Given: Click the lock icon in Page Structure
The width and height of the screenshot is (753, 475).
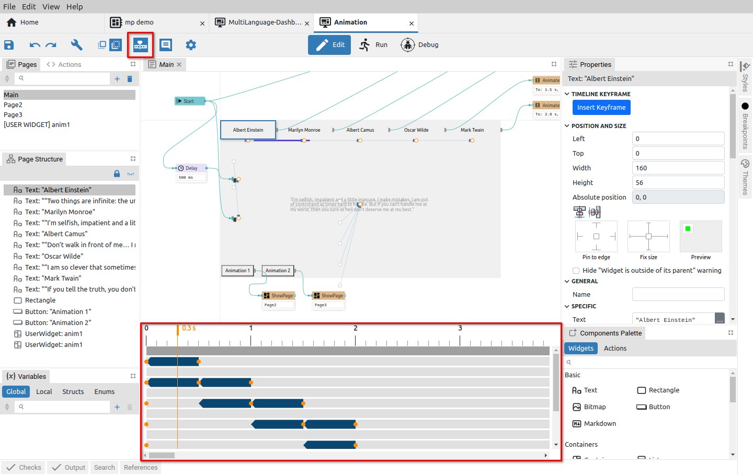Looking at the screenshot, I should coord(117,173).
